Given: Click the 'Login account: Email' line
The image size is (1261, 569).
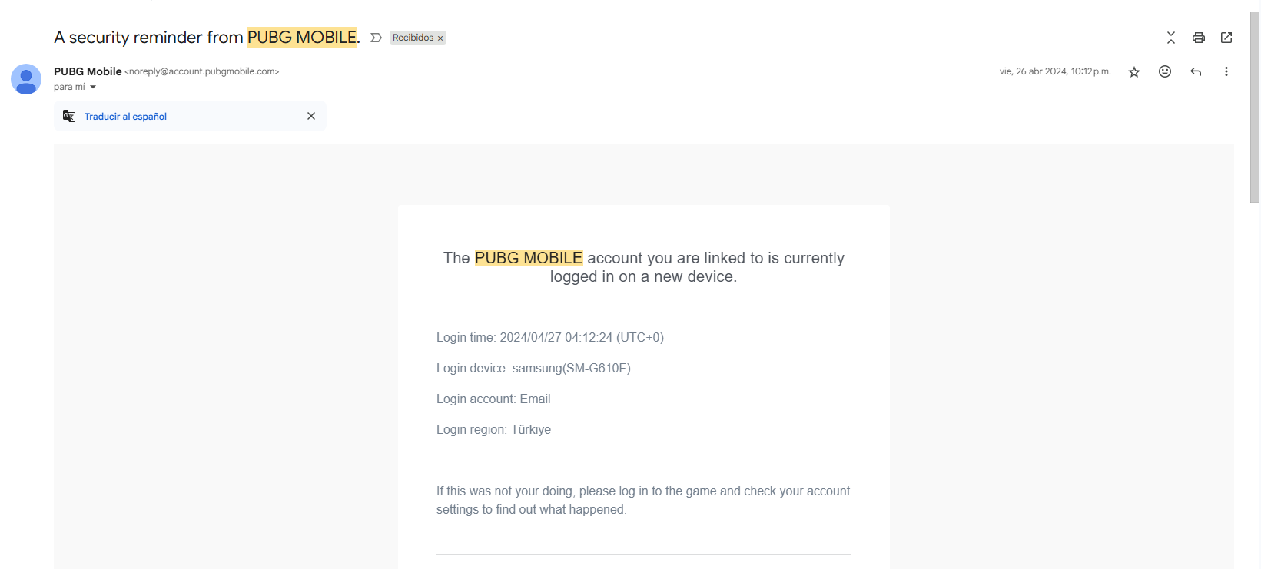Looking at the screenshot, I should click(493, 399).
